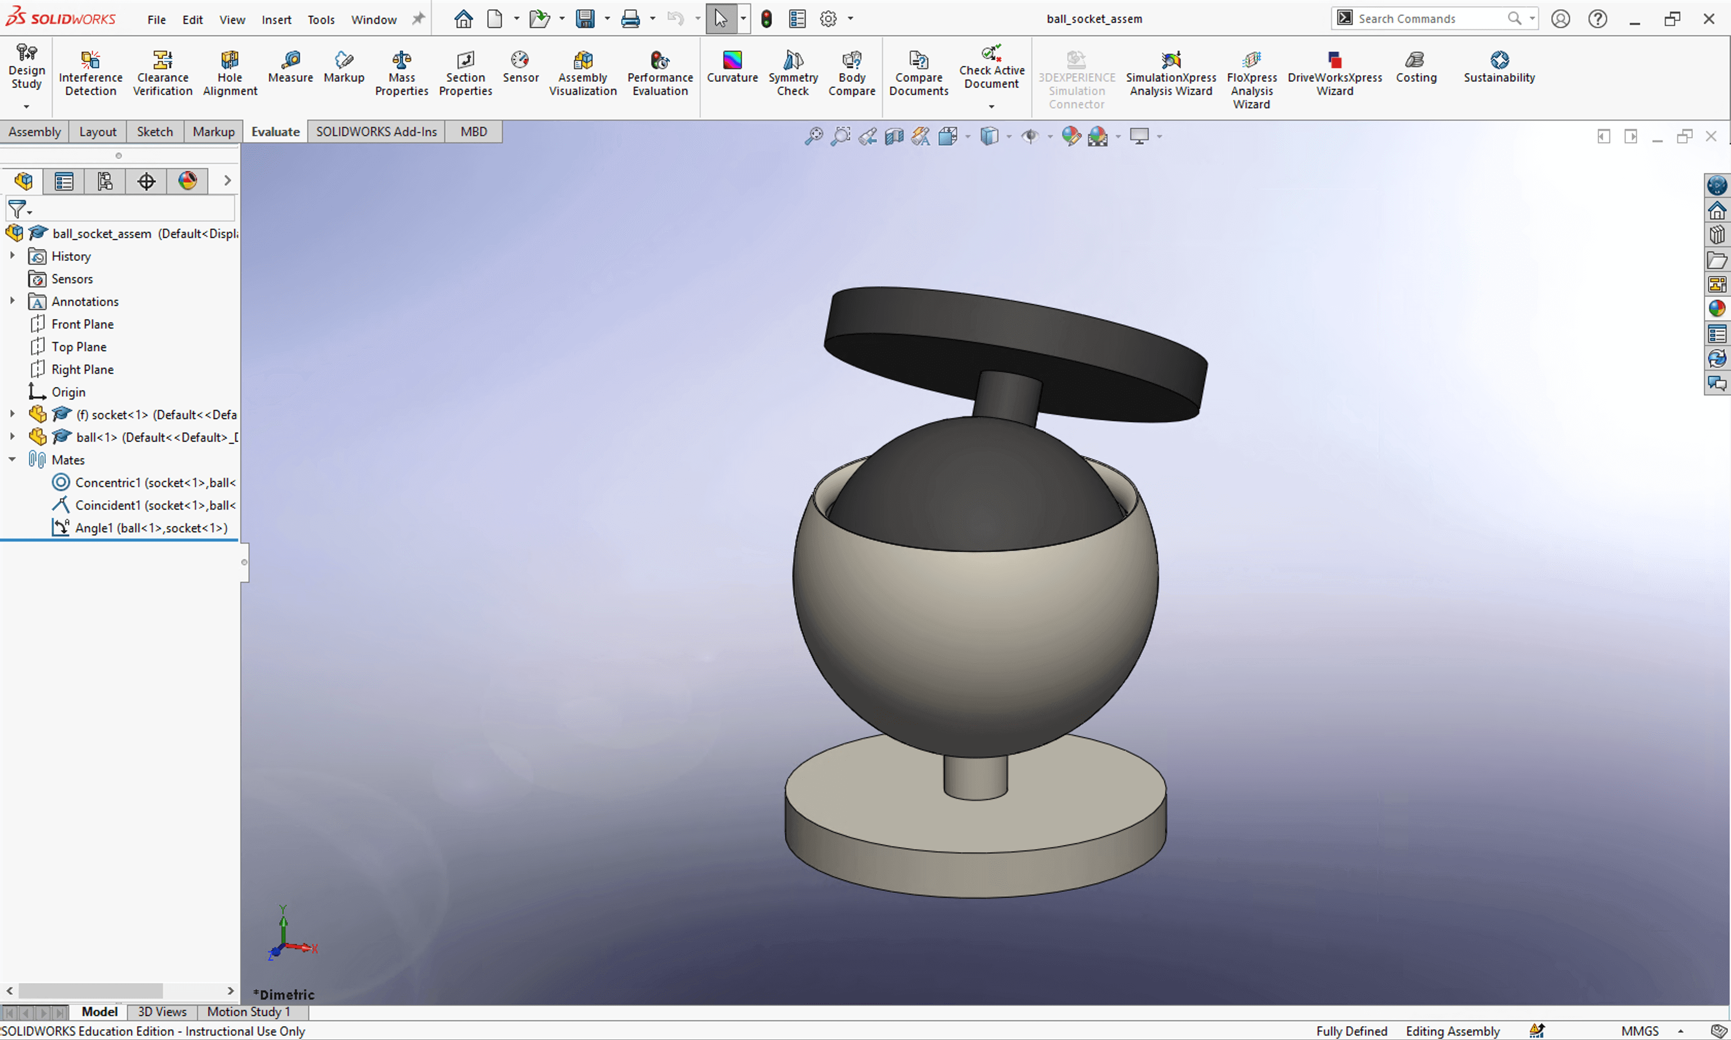Open the Interference Detection tool
This screenshot has width=1731, height=1040.
[x=91, y=74]
